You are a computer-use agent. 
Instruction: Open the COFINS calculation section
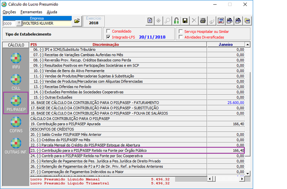tap(16, 125)
